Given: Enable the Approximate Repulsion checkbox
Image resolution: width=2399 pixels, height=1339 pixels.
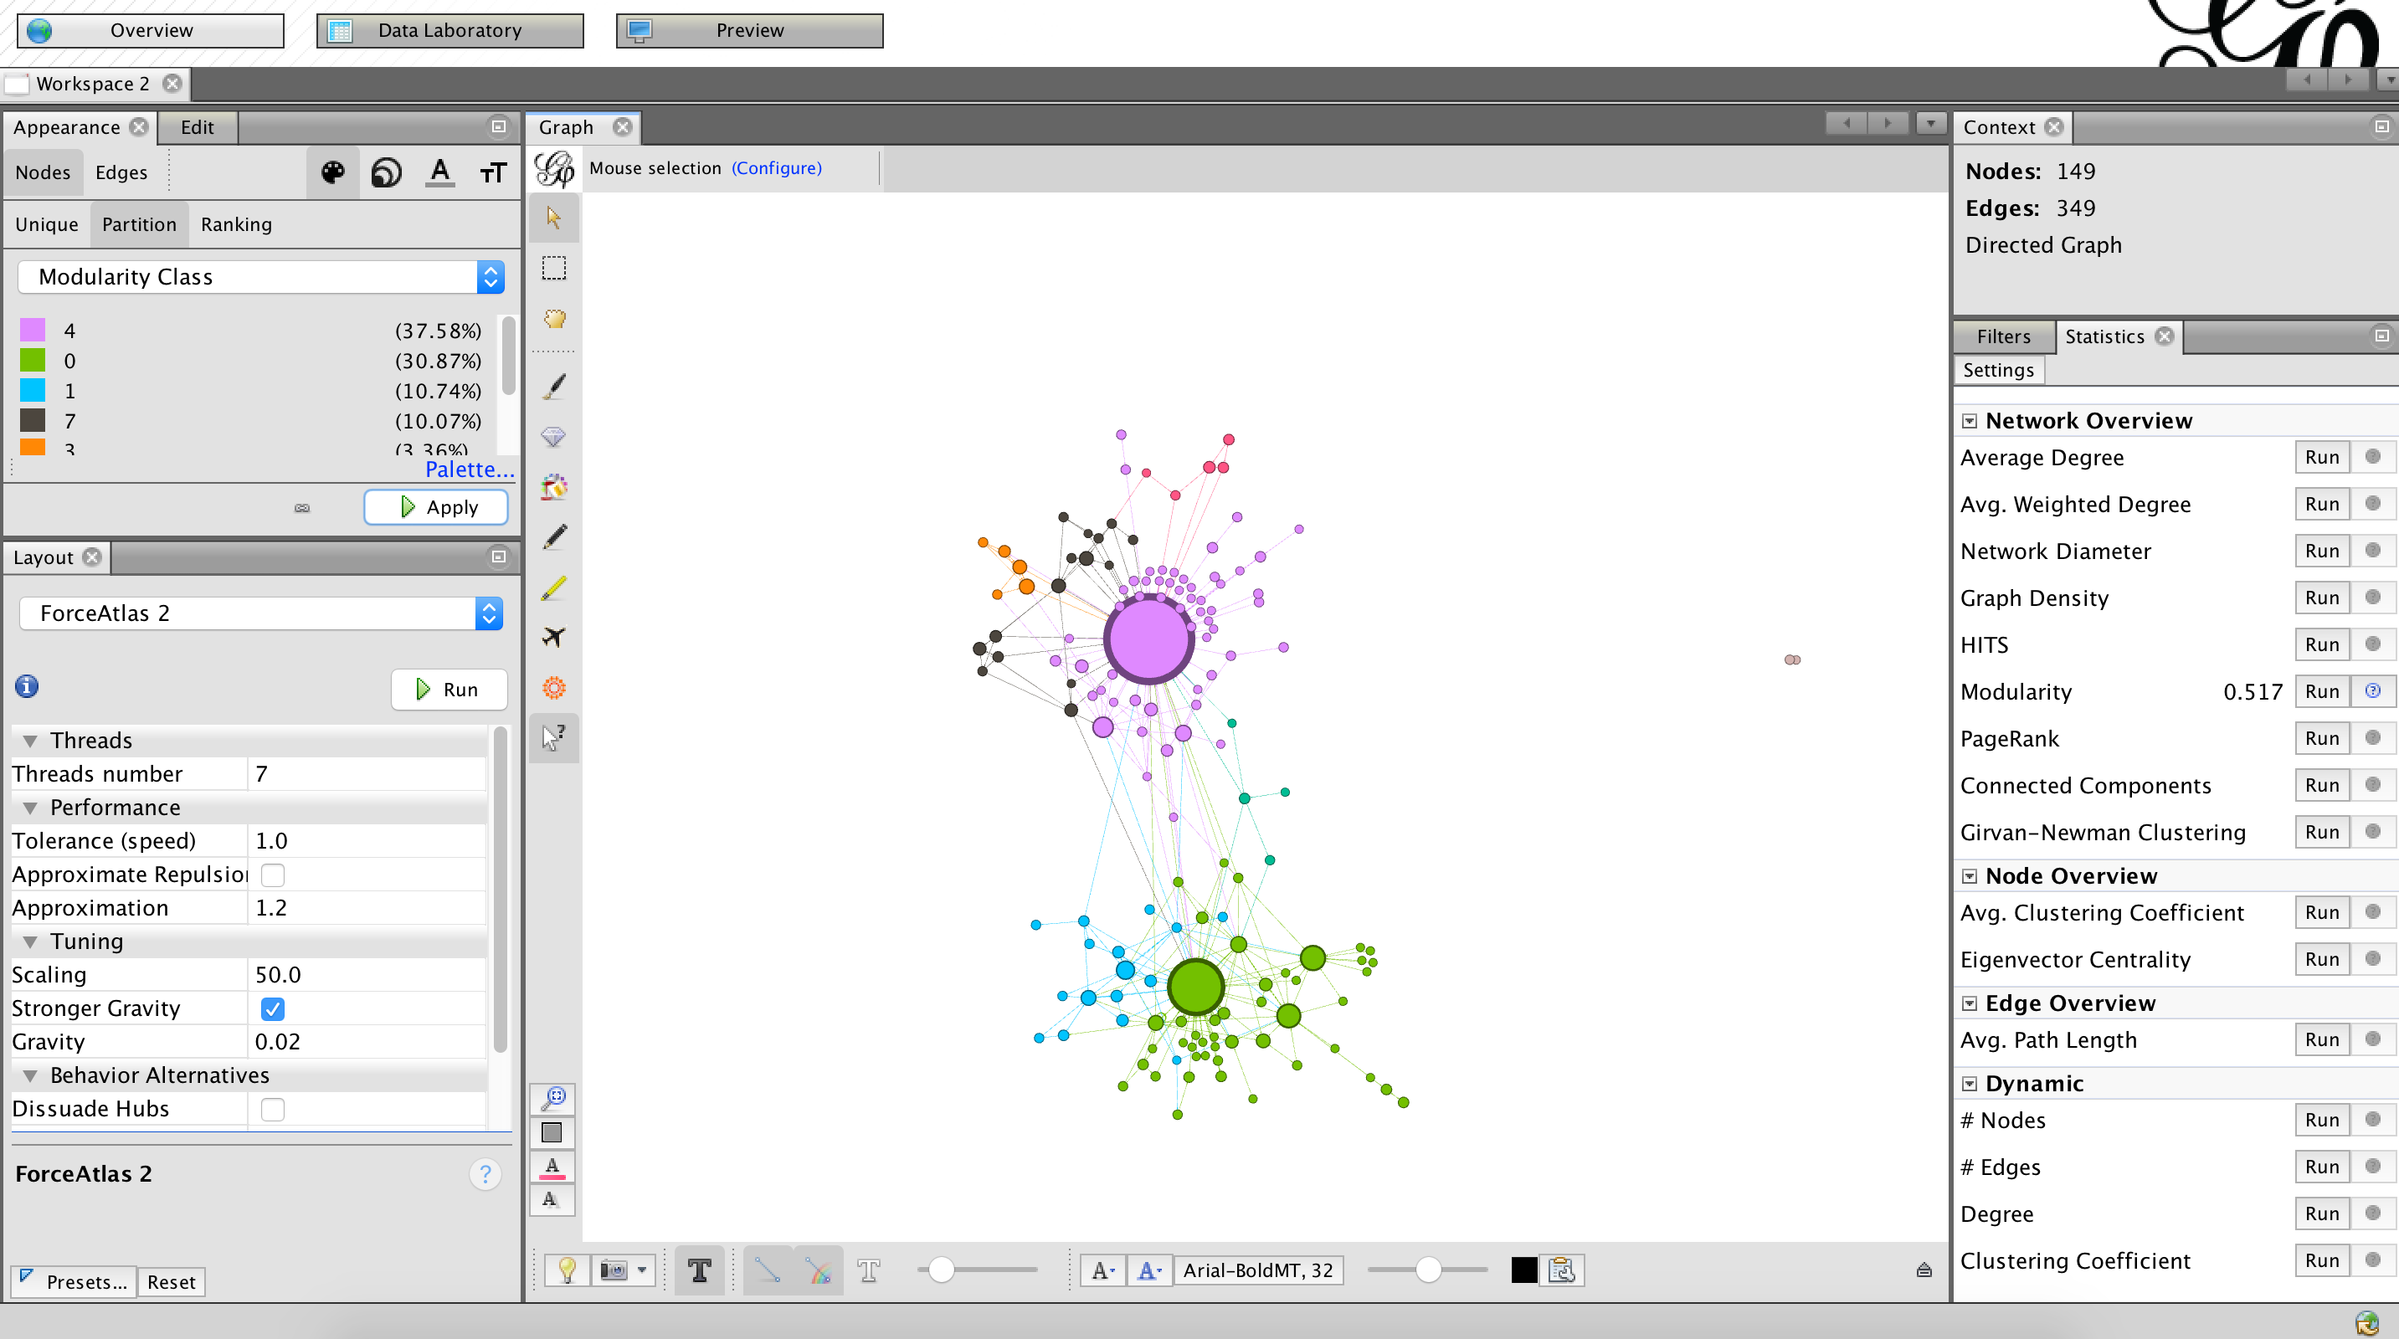Looking at the screenshot, I should coord(272,875).
